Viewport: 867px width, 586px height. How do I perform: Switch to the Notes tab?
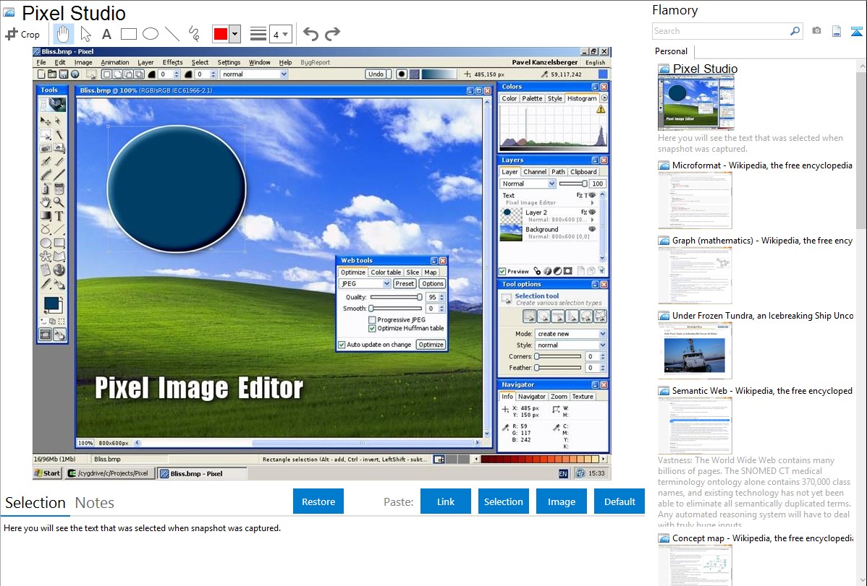pyautogui.click(x=95, y=503)
